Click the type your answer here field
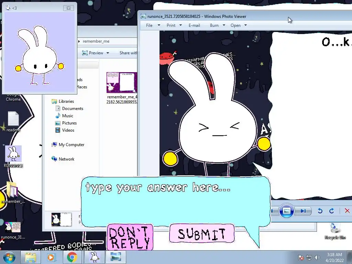 [176, 201]
